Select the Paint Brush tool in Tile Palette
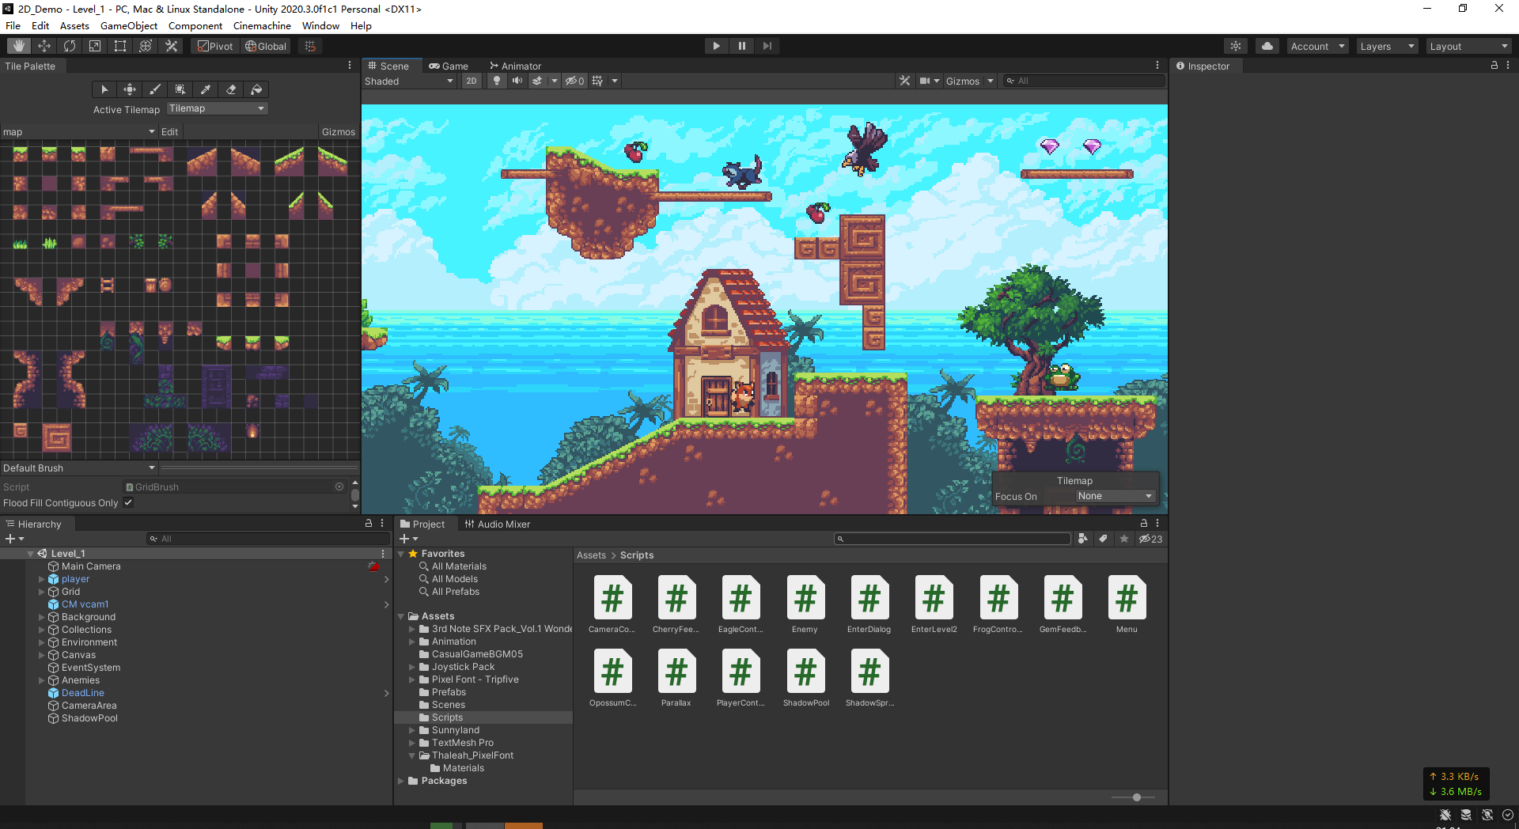The height and width of the screenshot is (829, 1519). [x=155, y=89]
